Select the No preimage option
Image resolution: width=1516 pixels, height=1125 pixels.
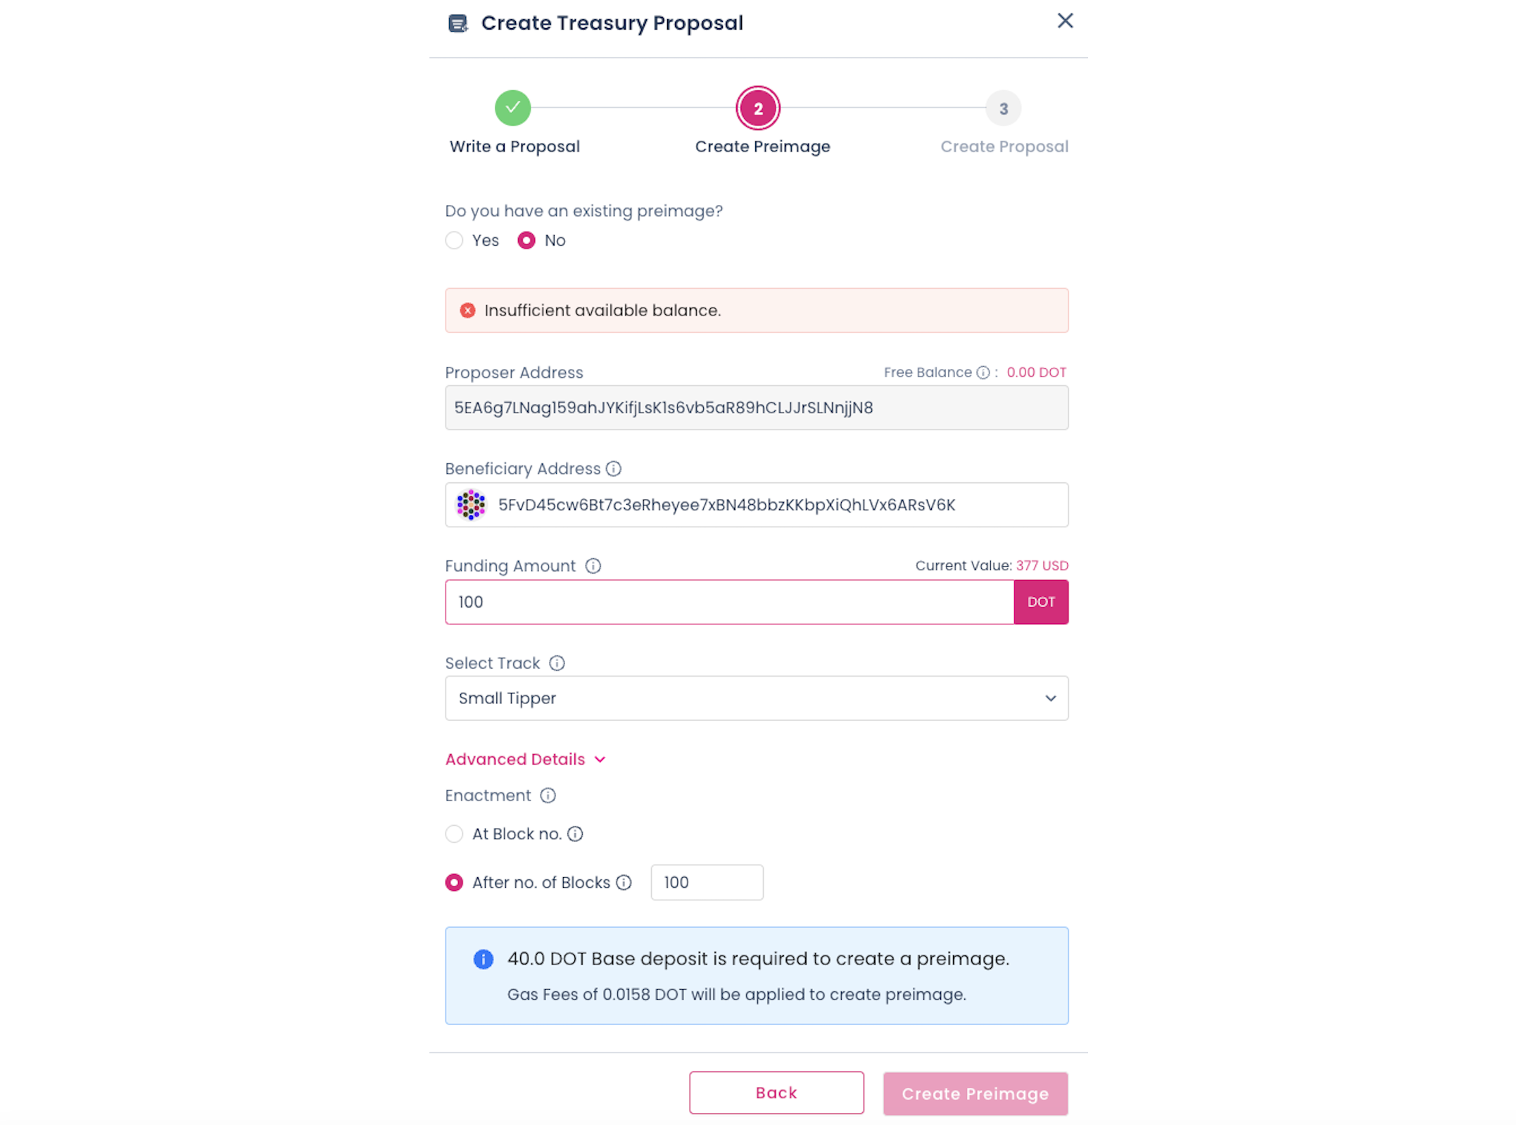pos(526,240)
